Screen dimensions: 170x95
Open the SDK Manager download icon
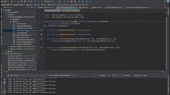click(x=87, y=2)
